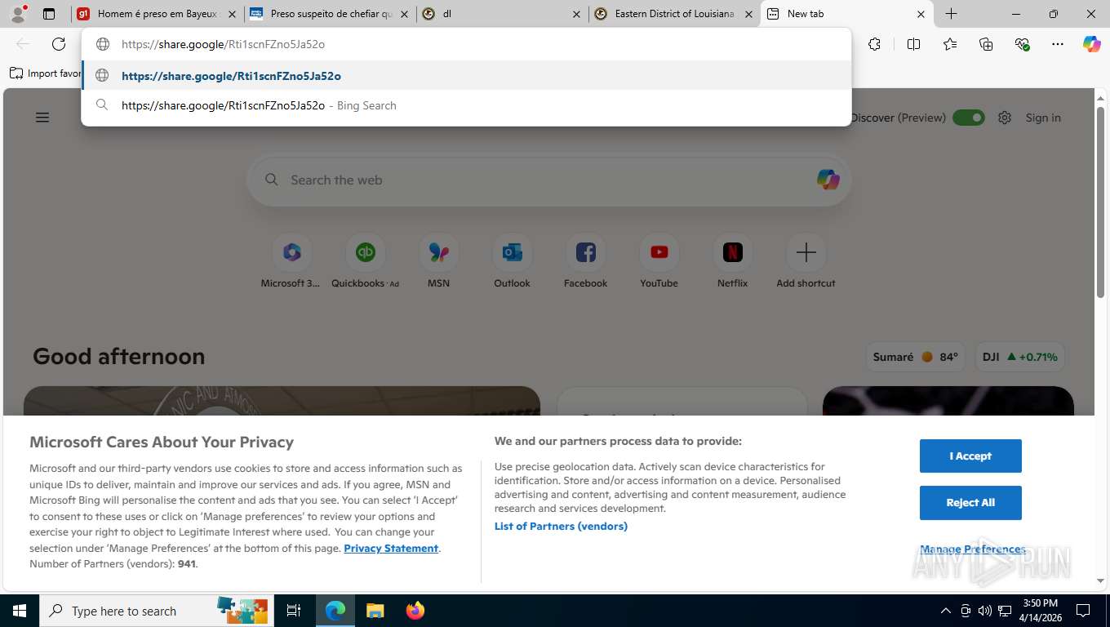Screen dimensions: 1110x627
Task: Open the Outlook shortcut
Action: click(x=512, y=261)
